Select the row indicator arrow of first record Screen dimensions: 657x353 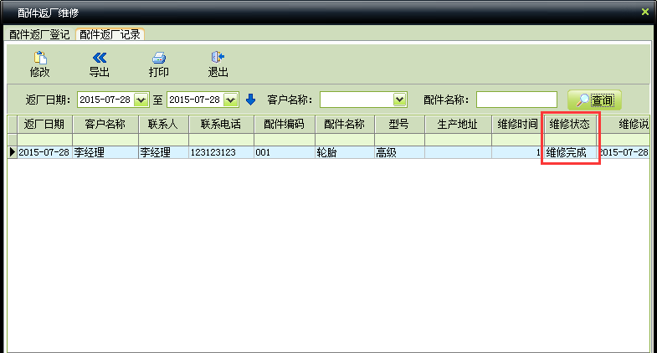[13, 152]
